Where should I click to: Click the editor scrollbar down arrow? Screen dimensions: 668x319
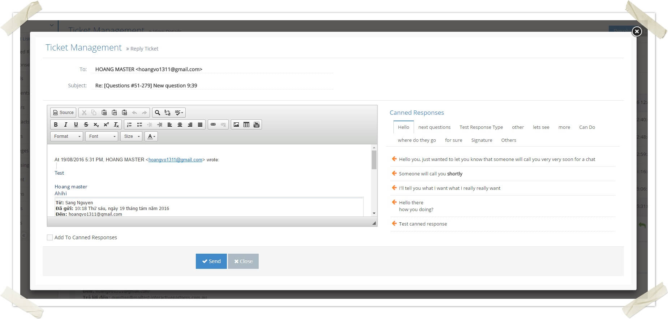pos(374,213)
